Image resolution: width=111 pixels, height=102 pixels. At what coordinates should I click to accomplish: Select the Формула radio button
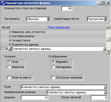(9, 67)
